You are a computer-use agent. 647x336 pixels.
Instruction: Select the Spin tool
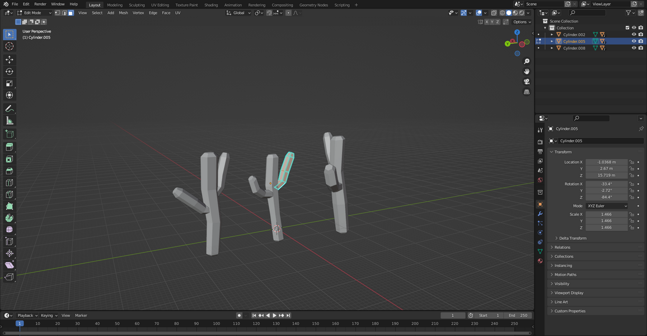[x=9, y=218]
